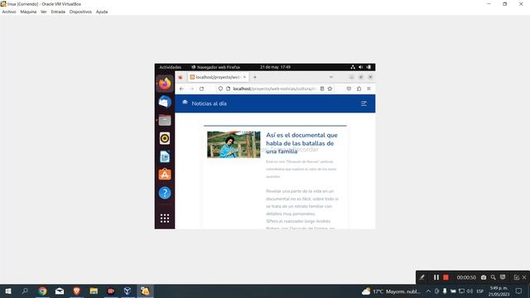Viewport: 530px width, 298px height.
Task: Open the Ubuntu battery status icon
Action: click(x=369, y=67)
